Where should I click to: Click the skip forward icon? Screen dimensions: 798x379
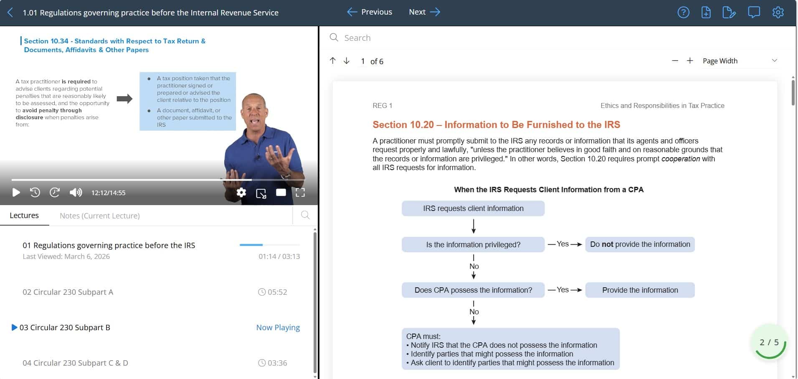(55, 192)
